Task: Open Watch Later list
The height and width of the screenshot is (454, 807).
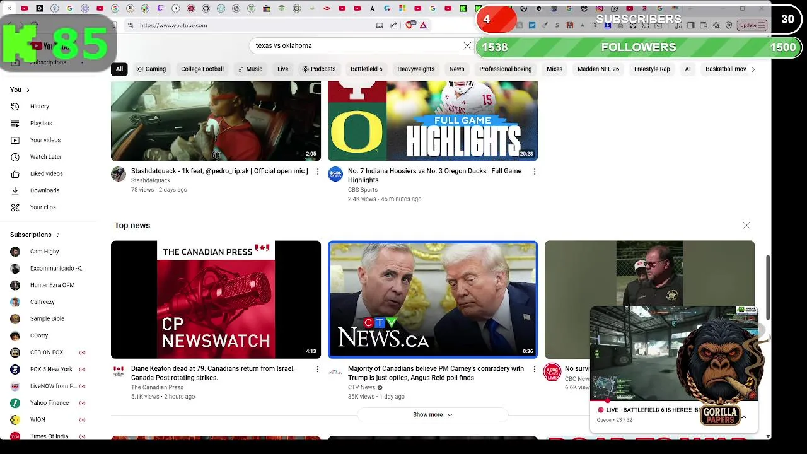Action: (x=45, y=156)
